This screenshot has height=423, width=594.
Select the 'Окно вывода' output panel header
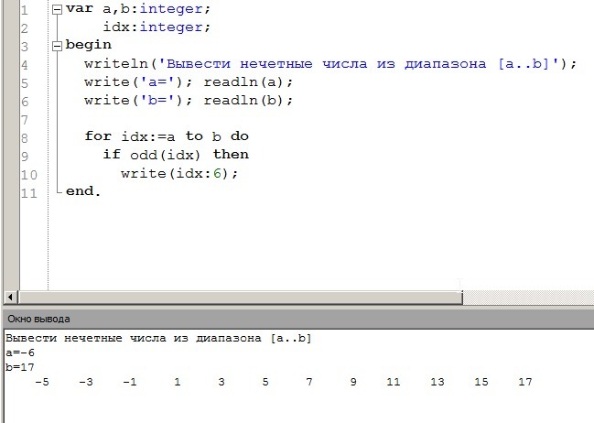pos(38,319)
